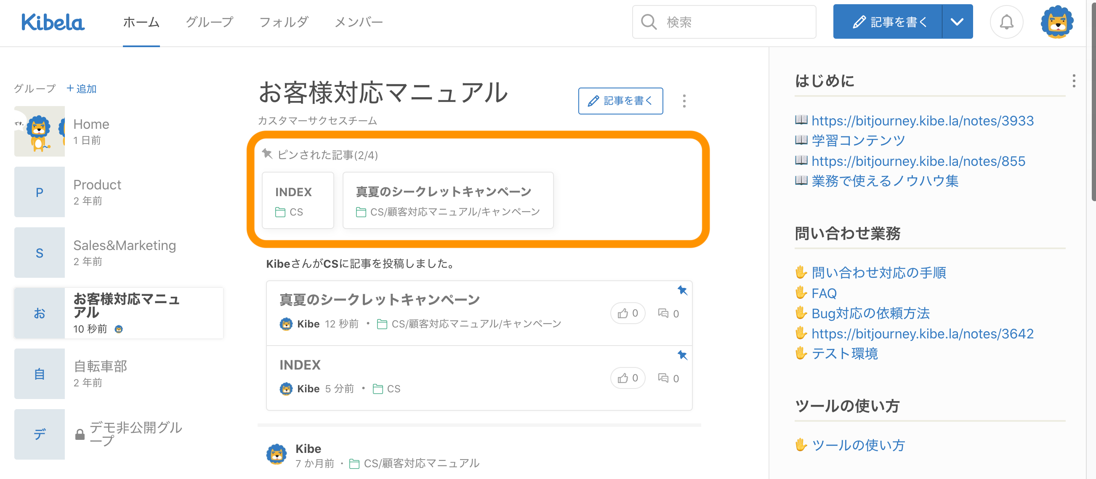Click the user avatar at top right
Image resolution: width=1096 pixels, height=479 pixels.
(1057, 22)
